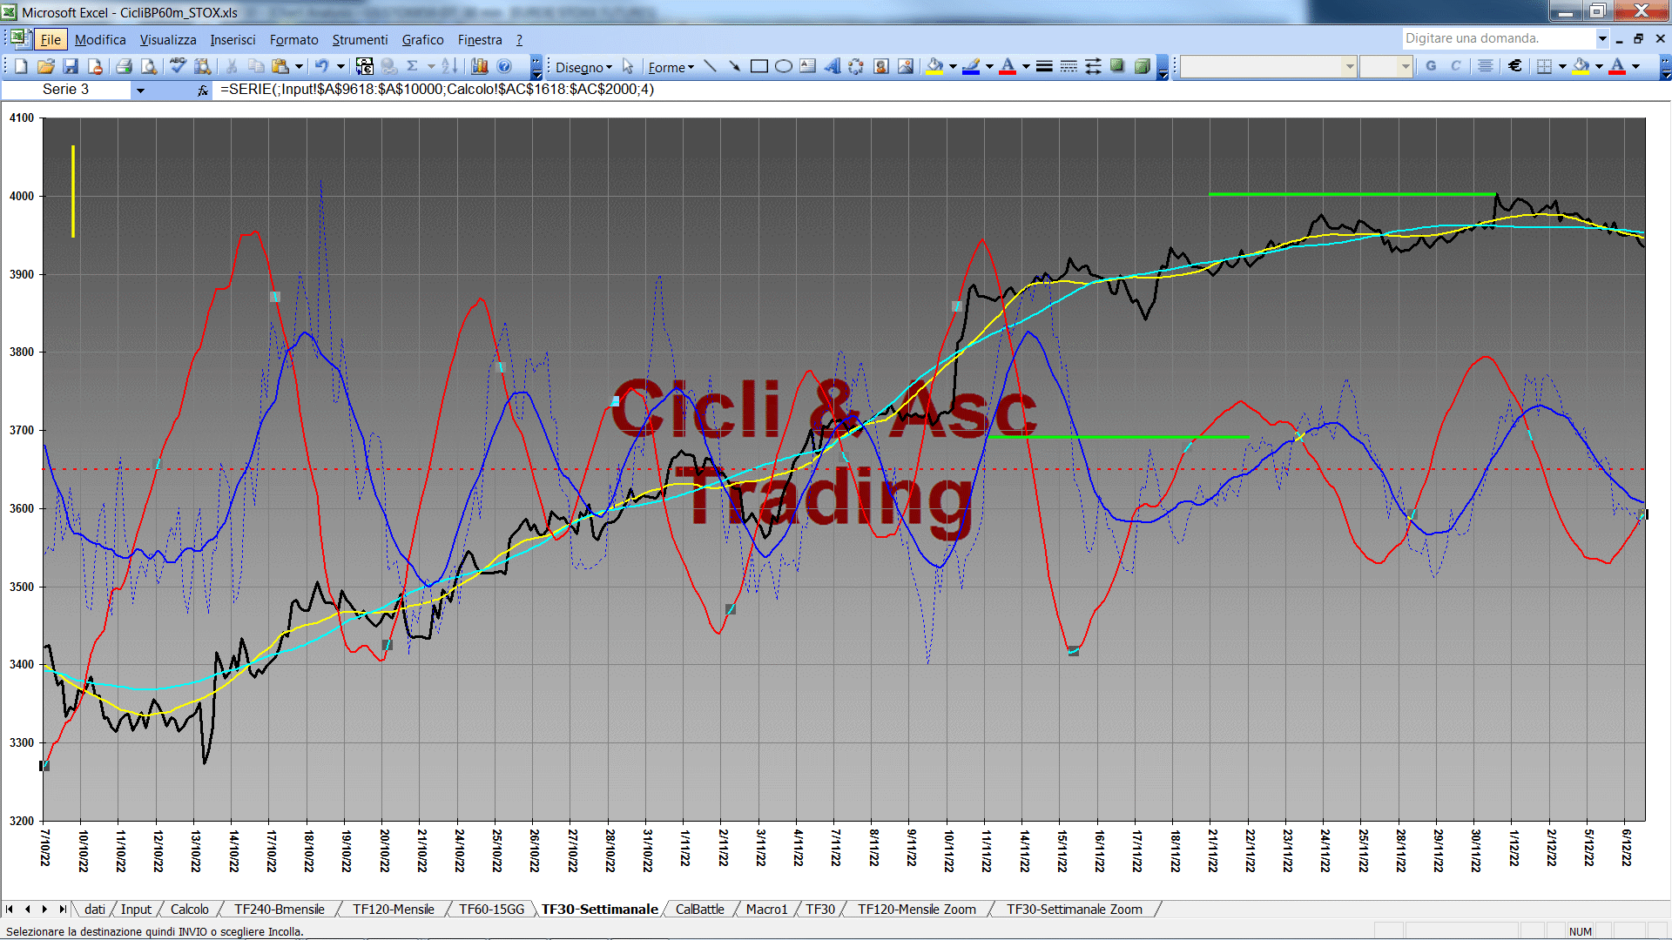
Task: Toggle center alignment
Action: click(x=1485, y=66)
